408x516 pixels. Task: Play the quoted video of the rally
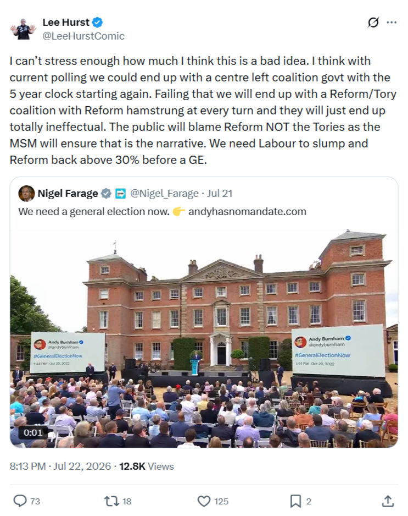point(204,339)
